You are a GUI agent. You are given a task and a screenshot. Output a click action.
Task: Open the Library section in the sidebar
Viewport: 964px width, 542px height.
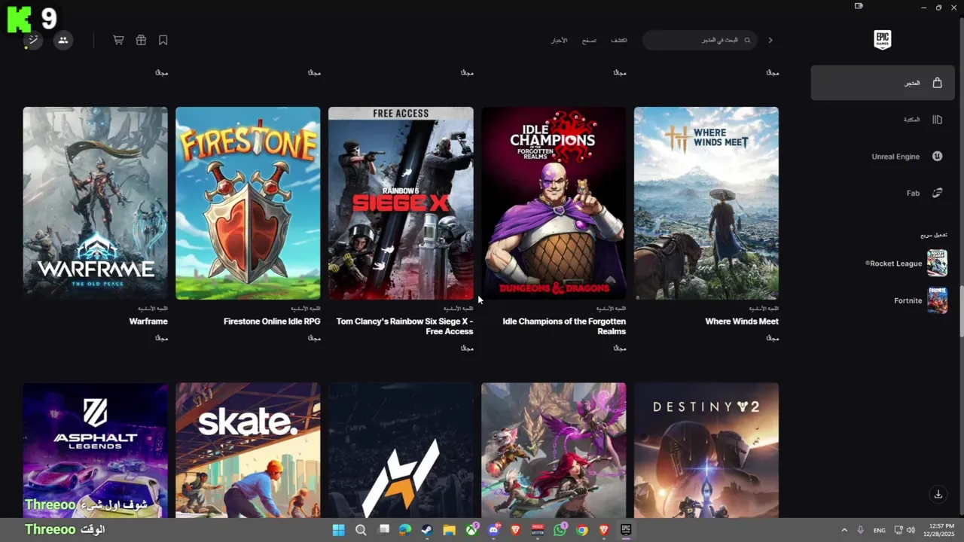(883, 120)
